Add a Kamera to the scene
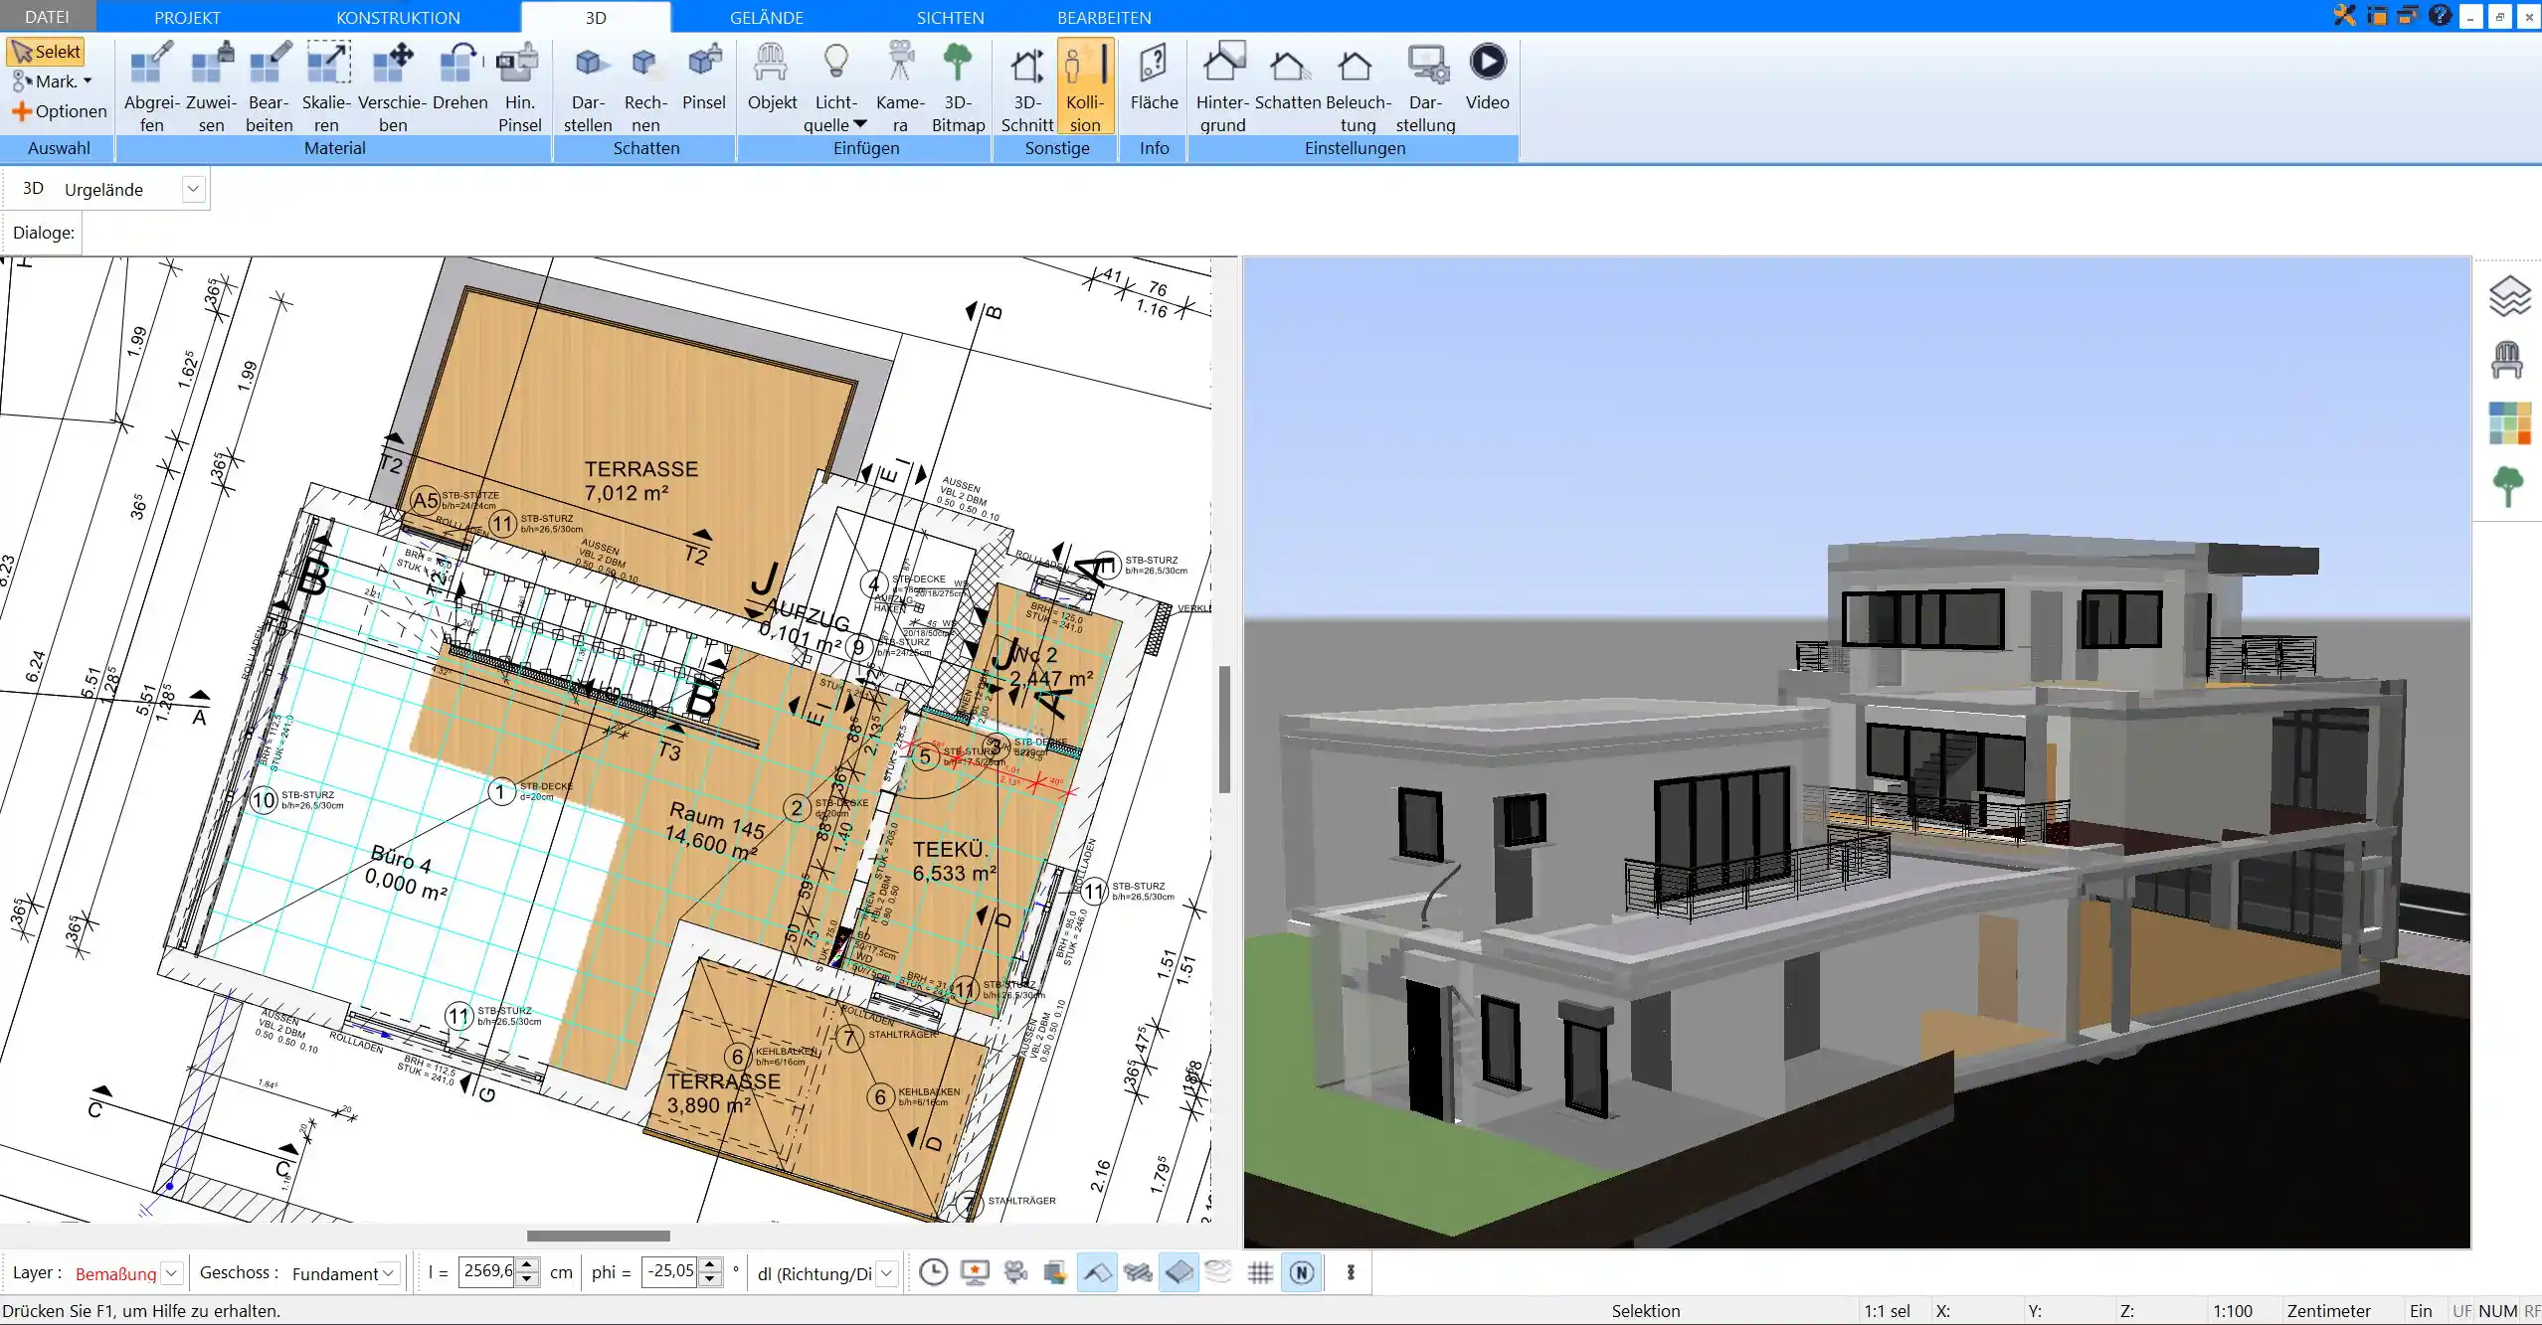Viewport: 2542px width, 1325px height. pyautogui.click(x=900, y=87)
